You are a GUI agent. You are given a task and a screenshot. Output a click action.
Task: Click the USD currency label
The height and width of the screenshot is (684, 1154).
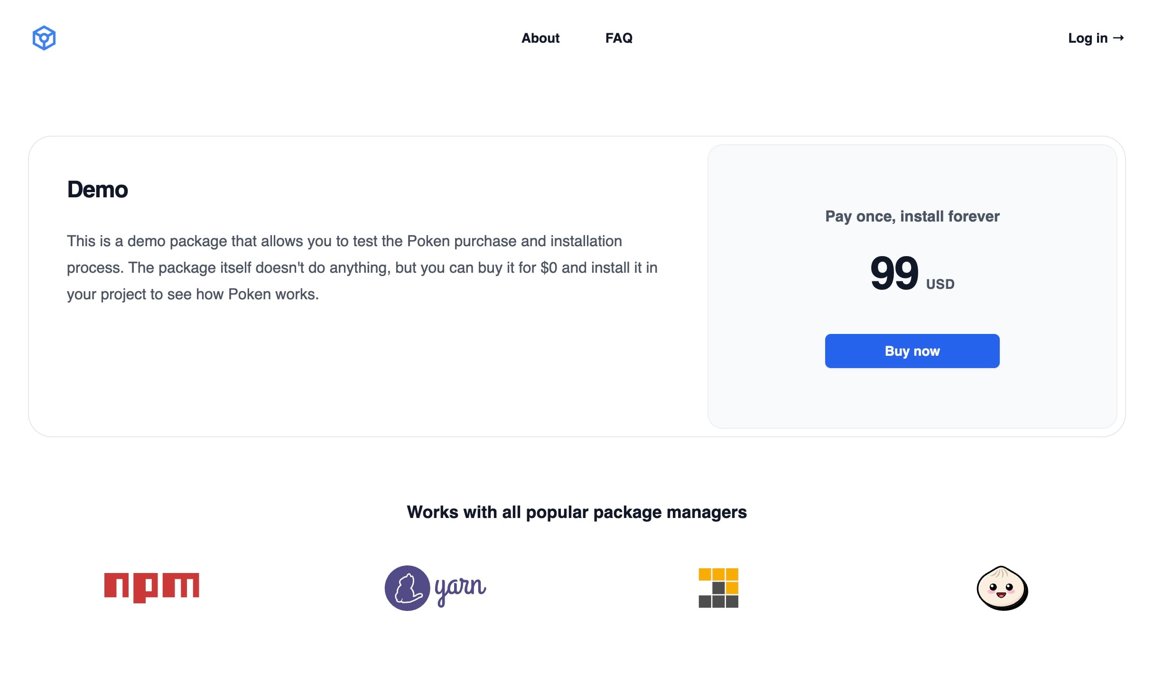[x=940, y=284]
